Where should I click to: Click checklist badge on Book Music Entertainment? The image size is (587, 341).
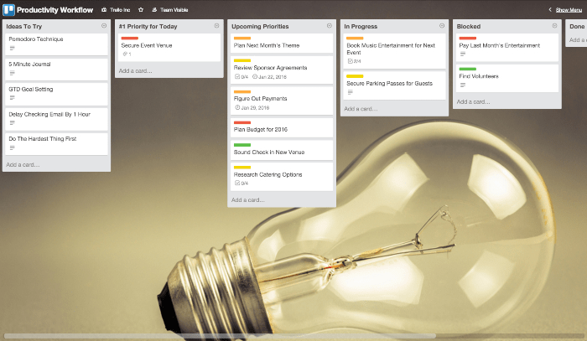pyautogui.click(x=354, y=61)
